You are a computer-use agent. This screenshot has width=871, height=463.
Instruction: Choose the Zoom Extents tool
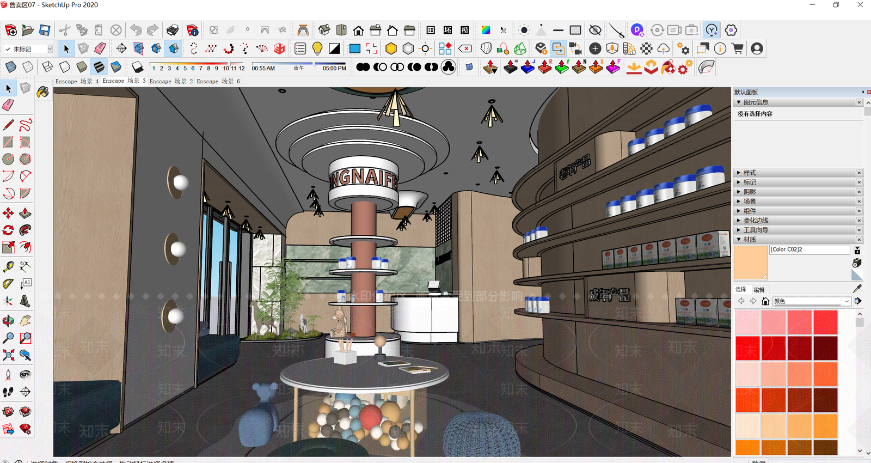pyautogui.click(x=8, y=355)
